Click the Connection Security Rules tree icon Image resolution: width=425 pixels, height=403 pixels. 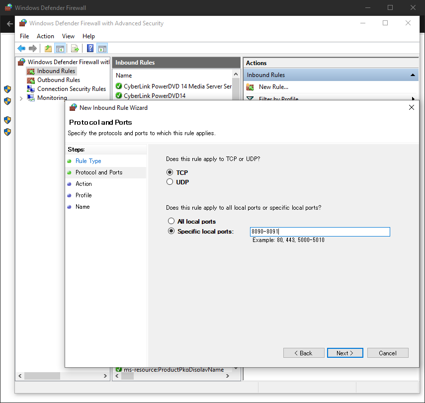click(31, 88)
